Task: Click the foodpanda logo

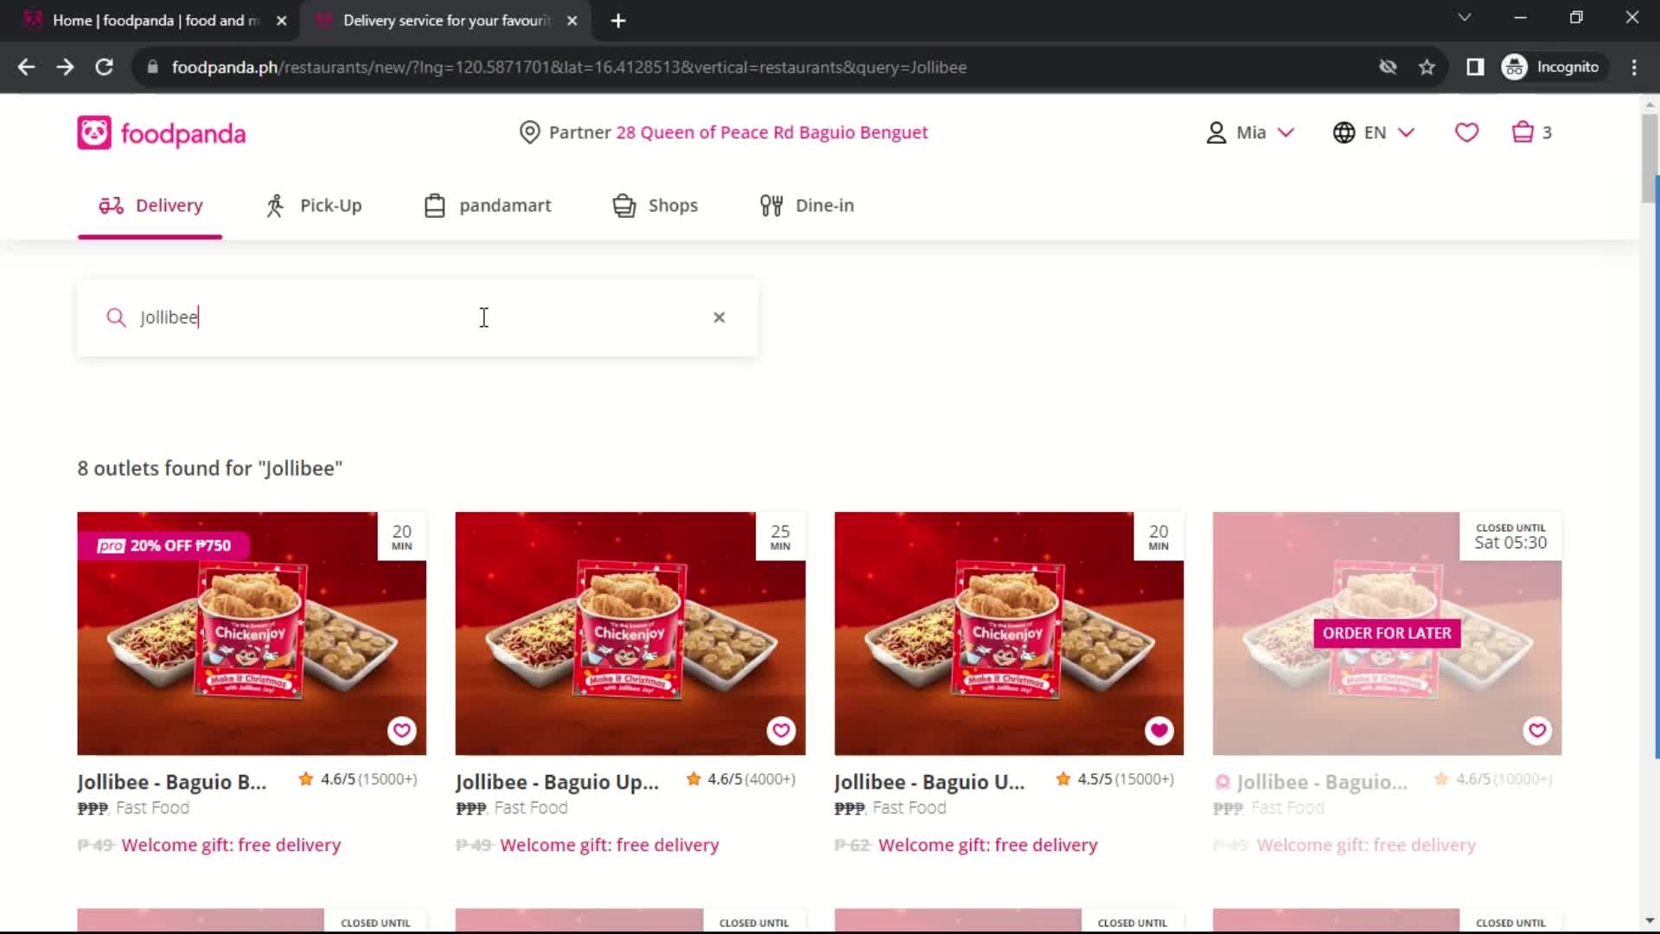Action: coord(162,133)
